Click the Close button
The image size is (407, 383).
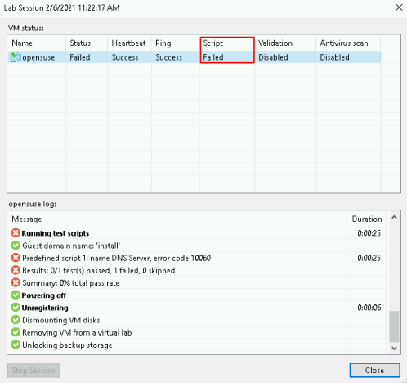coord(375,370)
